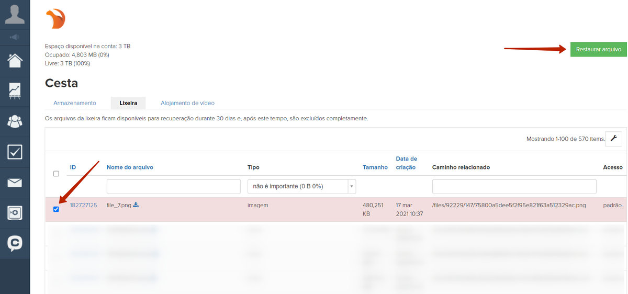
Task: Go to the home icon in sidebar
Action: [15, 60]
